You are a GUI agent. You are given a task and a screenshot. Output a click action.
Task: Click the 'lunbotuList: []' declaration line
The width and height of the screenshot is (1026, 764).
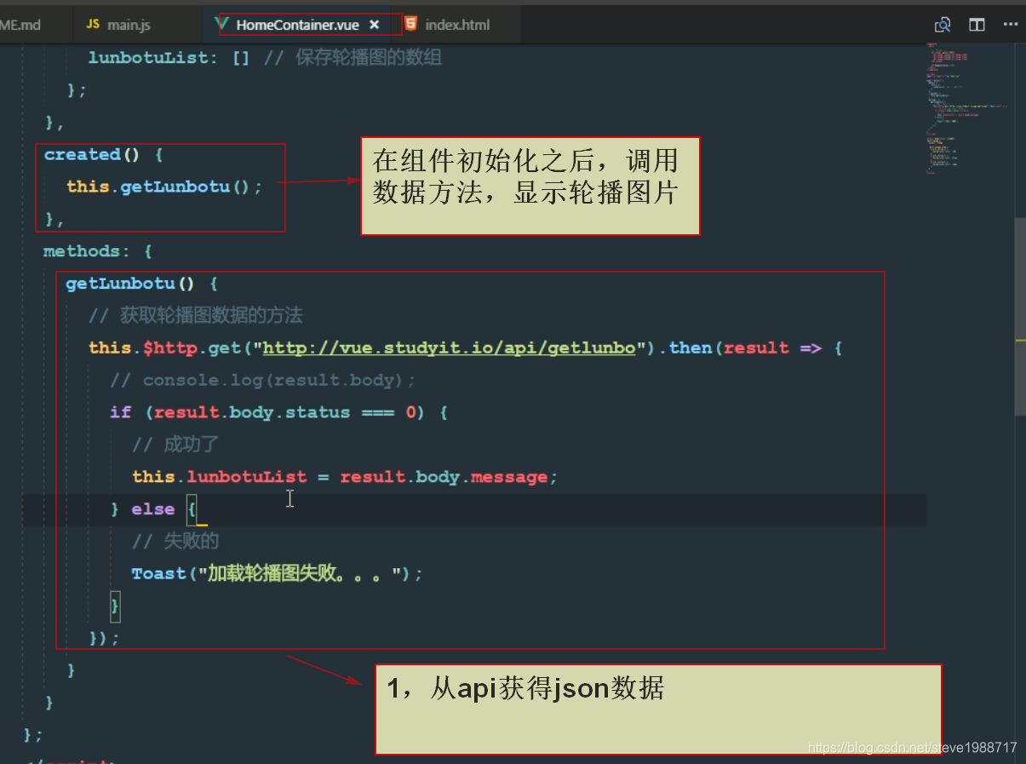169,58
